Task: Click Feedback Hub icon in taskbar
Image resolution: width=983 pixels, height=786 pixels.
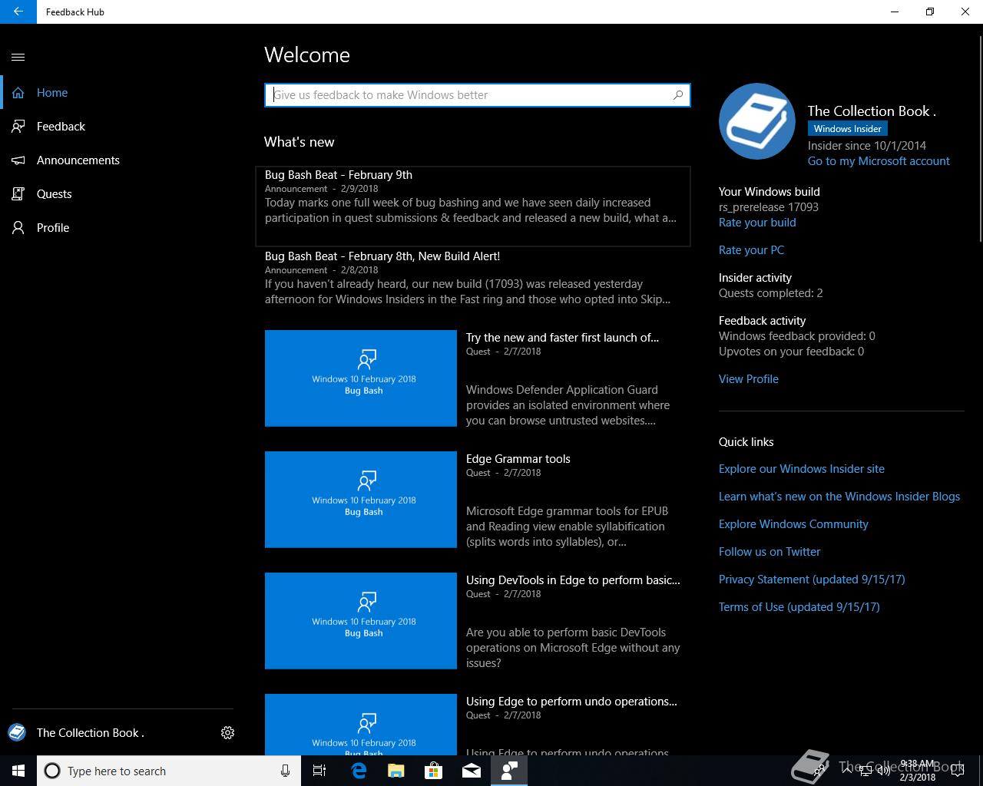Action: point(509,771)
